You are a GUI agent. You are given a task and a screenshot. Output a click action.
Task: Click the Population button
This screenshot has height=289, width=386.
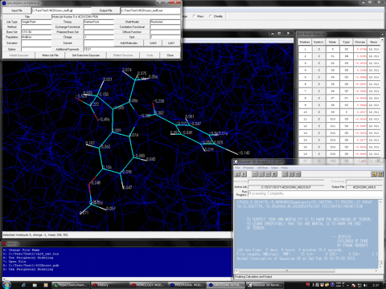point(12,37)
